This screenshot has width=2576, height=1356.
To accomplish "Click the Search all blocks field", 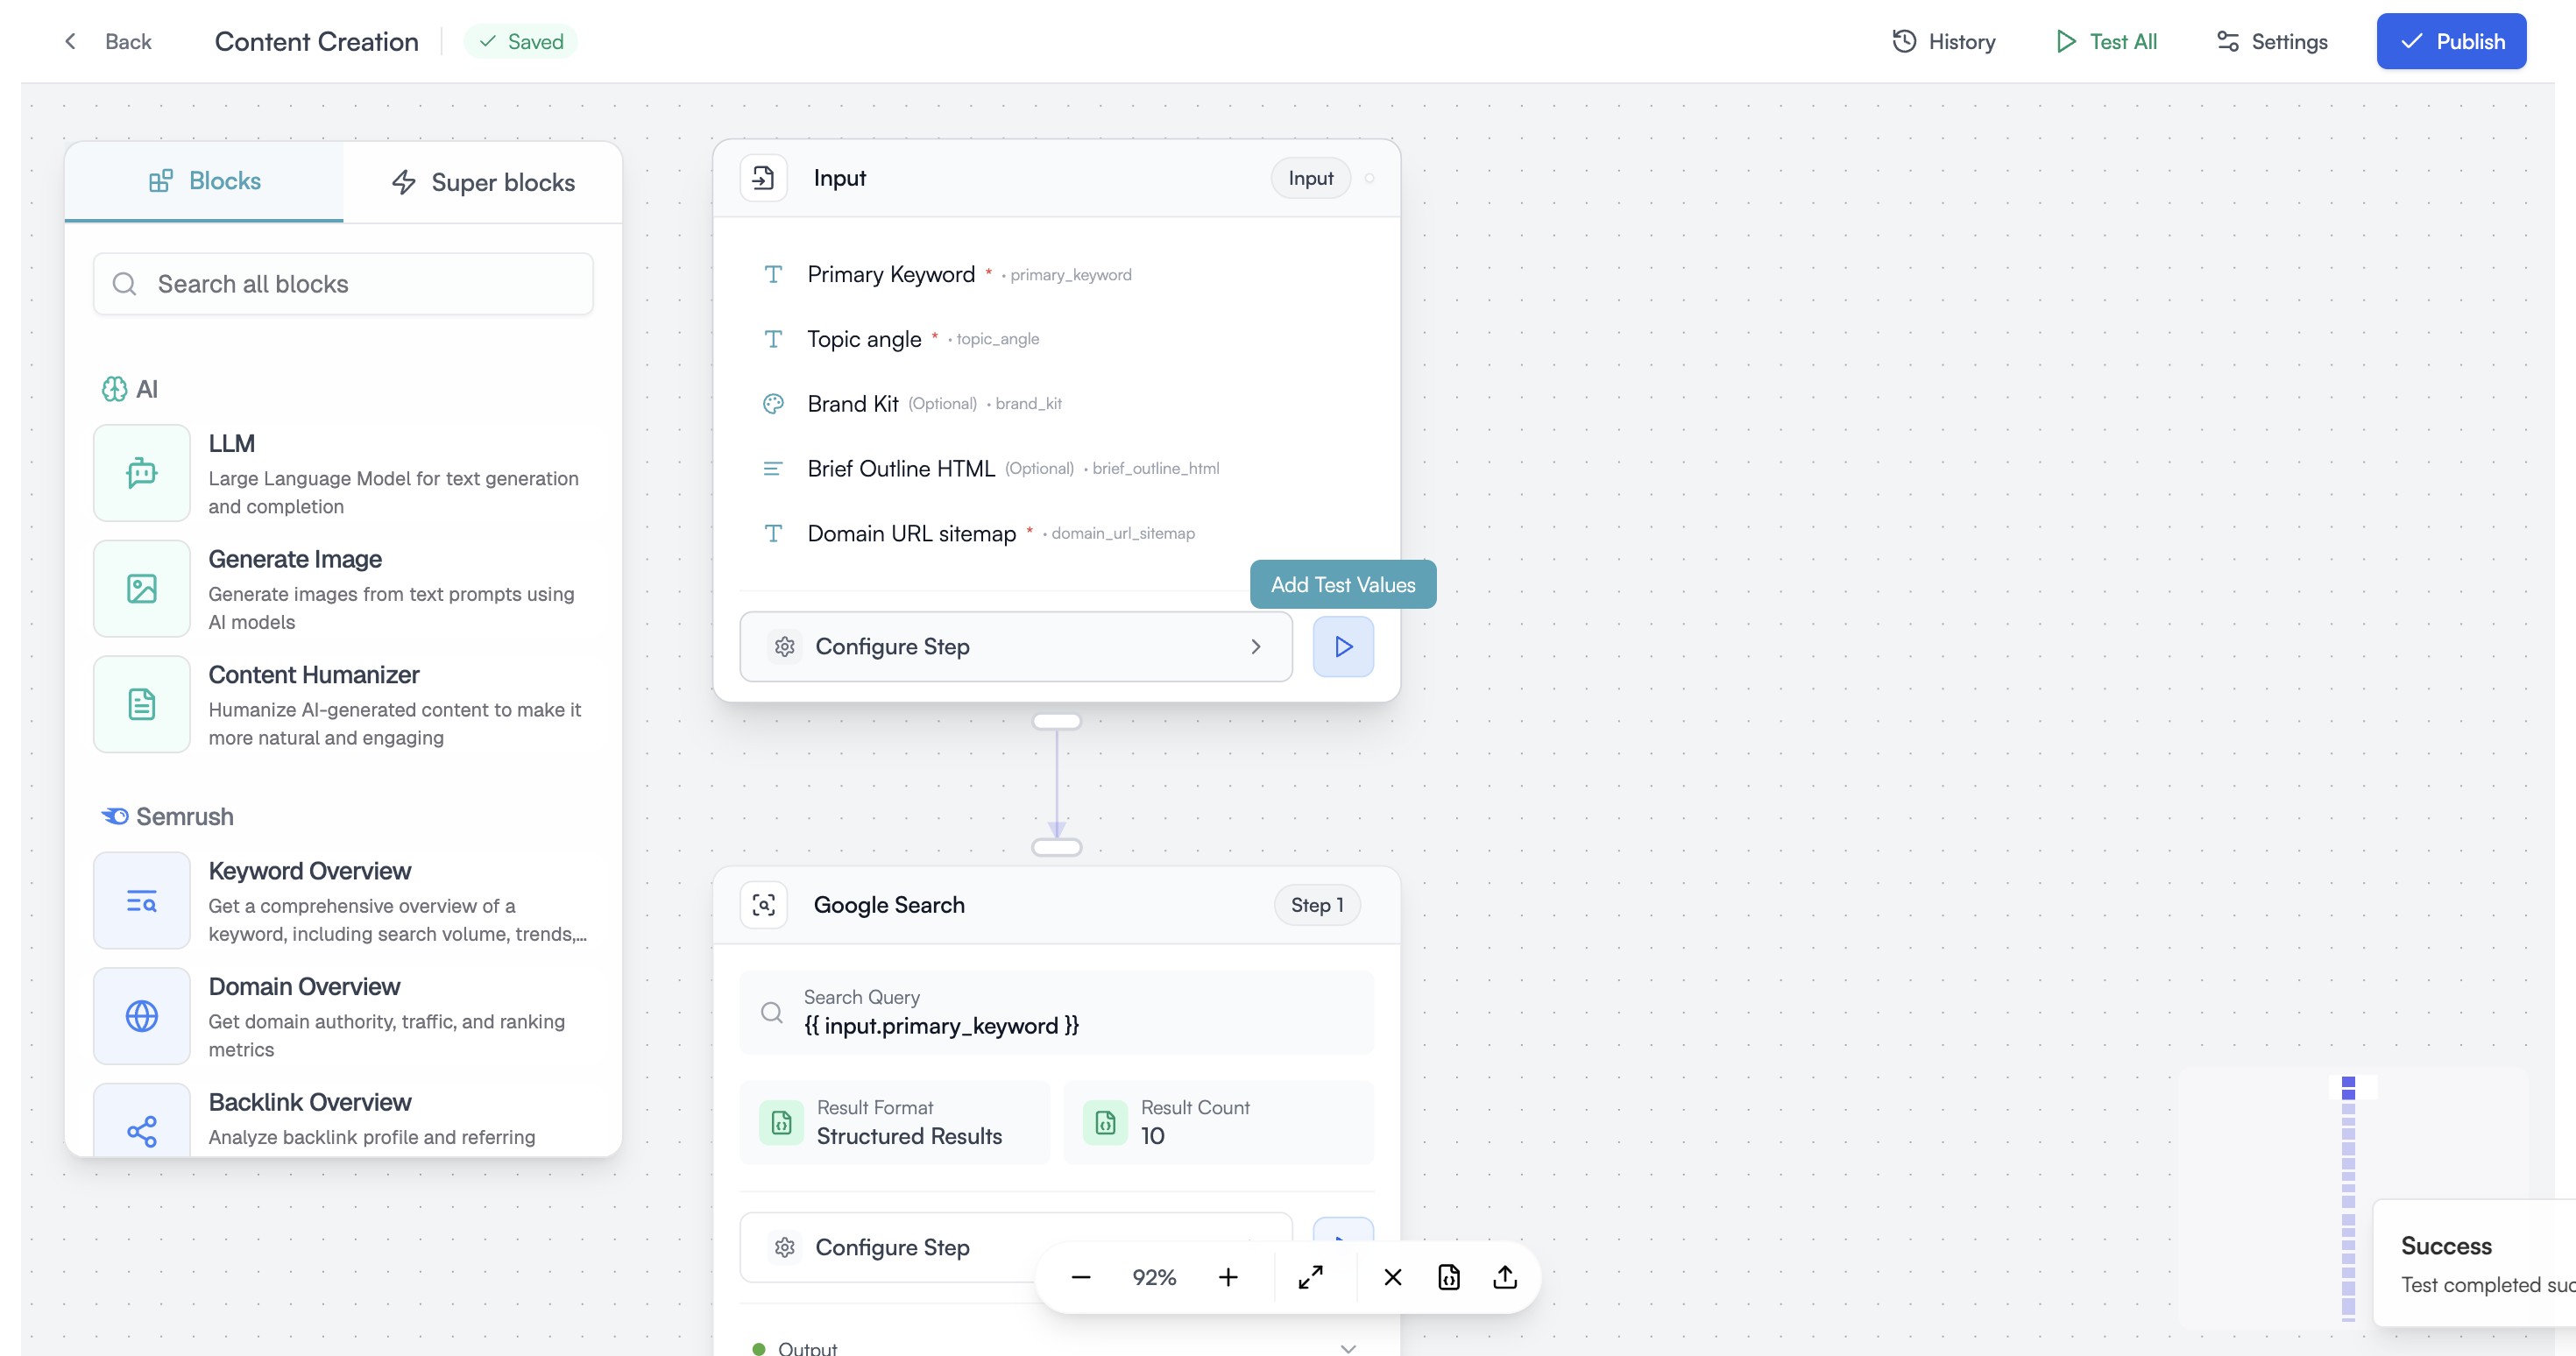I will click(x=343, y=284).
